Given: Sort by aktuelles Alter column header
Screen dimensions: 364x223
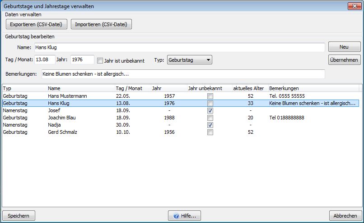Looking at the screenshot, I should (x=250, y=88).
